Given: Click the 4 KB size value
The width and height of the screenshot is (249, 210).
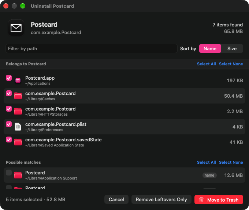Looking at the screenshot, I should pos(238,127).
